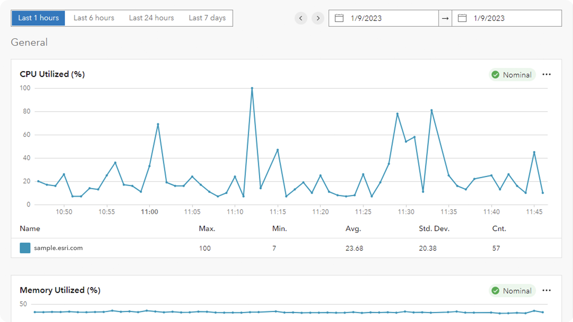Click the Max. column header
573x322 pixels.
pos(207,229)
